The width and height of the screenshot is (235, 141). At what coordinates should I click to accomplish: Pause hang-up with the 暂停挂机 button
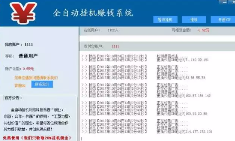[165, 20]
